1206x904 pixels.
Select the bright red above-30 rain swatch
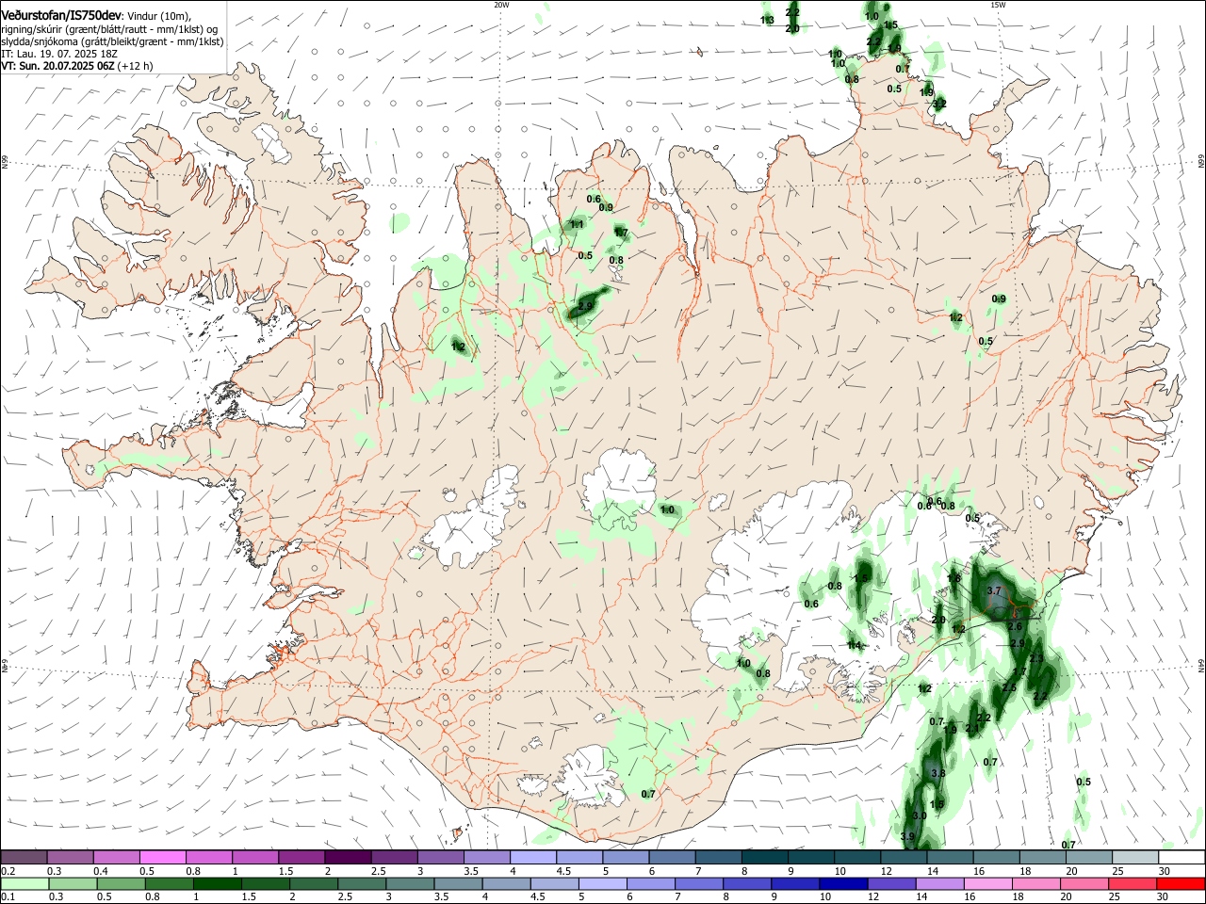click(1180, 883)
